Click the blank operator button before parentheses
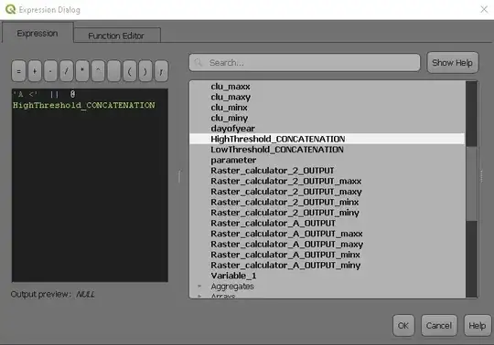 point(113,71)
